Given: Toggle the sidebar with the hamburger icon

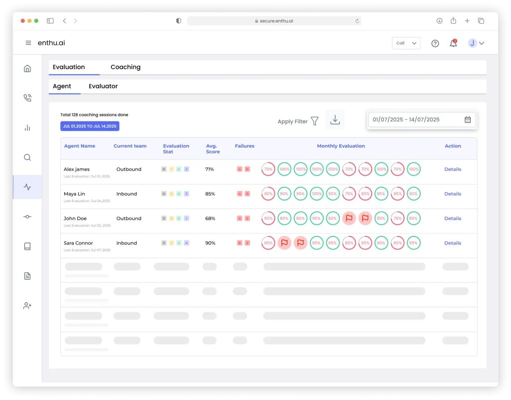Looking at the screenshot, I should point(28,42).
